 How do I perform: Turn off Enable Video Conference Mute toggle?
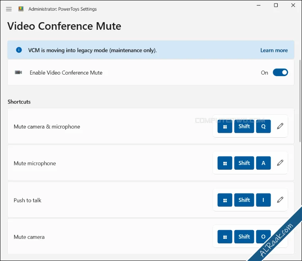[x=280, y=73]
